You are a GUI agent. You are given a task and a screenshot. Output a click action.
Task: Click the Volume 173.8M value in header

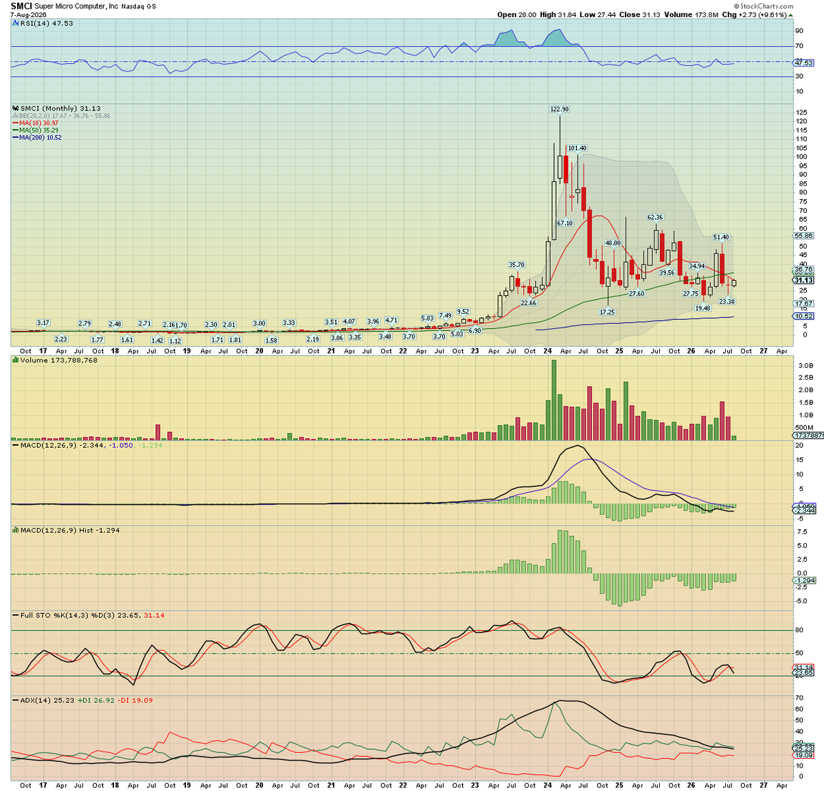[693, 14]
